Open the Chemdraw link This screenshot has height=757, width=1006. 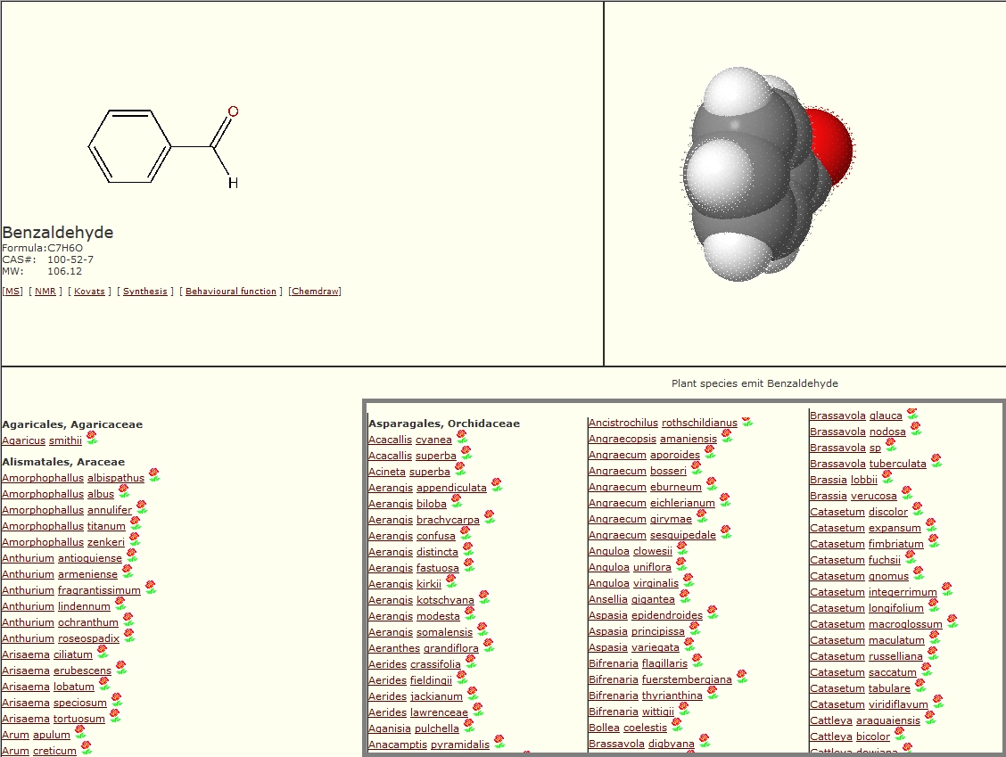pos(315,292)
